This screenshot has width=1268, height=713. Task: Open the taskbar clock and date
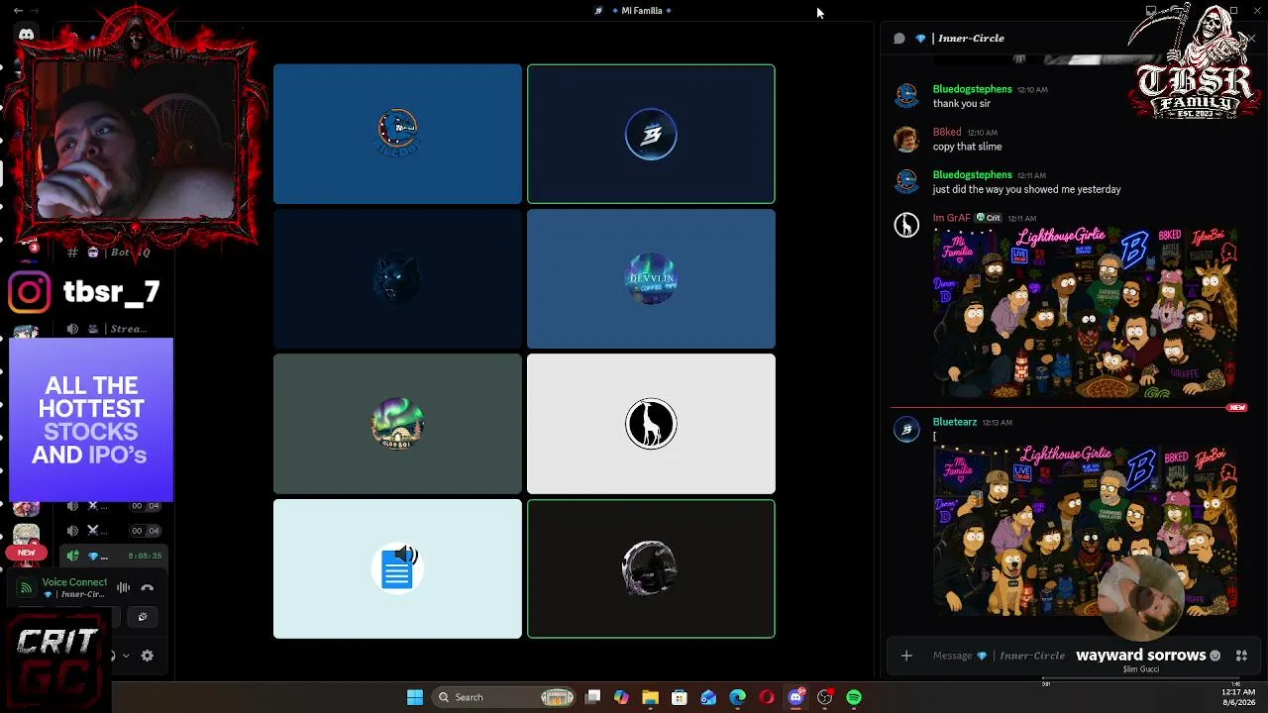tap(1238, 697)
